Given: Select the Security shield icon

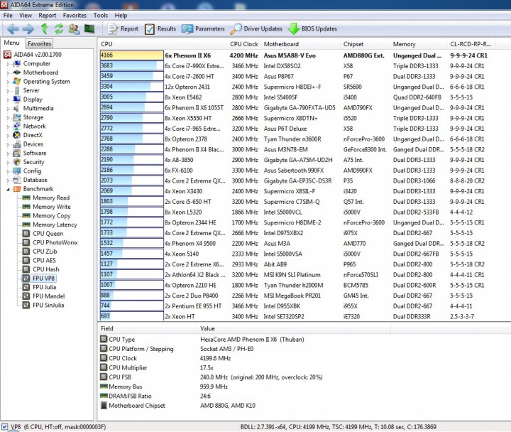Looking at the screenshot, I should pos(16,162).
